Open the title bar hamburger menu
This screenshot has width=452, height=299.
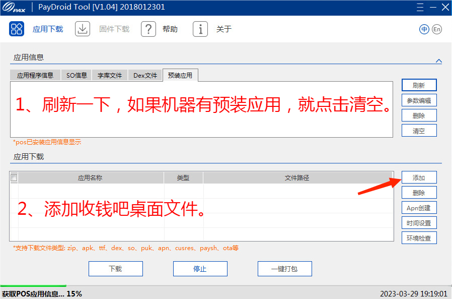pyautogui.click(x=420, y=7)
